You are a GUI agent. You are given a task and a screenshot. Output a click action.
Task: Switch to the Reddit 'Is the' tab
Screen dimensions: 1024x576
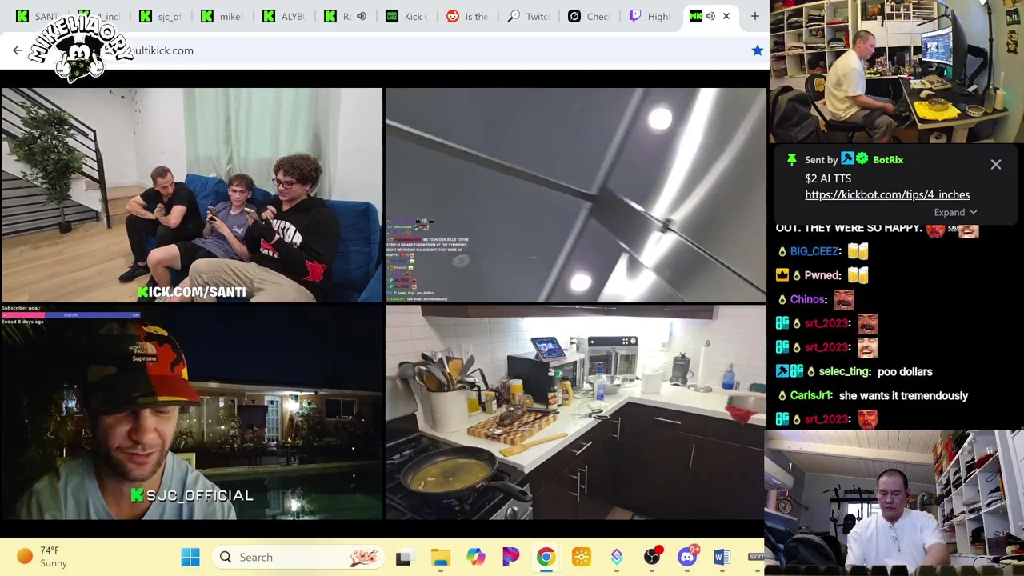click(469, 16)
